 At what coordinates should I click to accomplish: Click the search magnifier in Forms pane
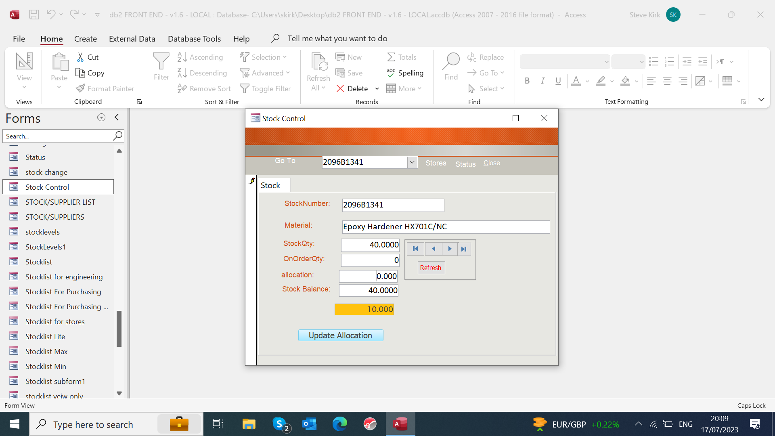click(117, 136)
